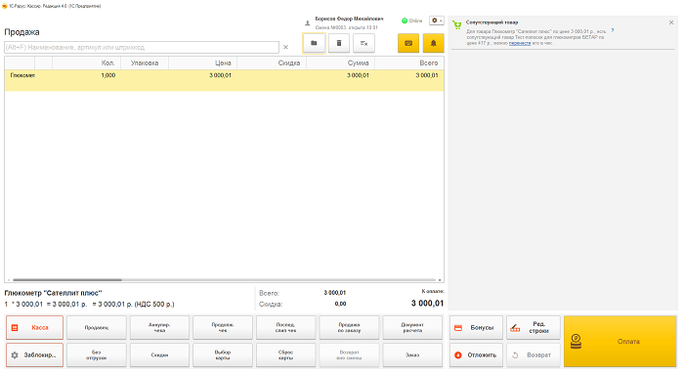Open the on-screen keyboard yellow button
The image size is (684, 372).
point(408,43)
